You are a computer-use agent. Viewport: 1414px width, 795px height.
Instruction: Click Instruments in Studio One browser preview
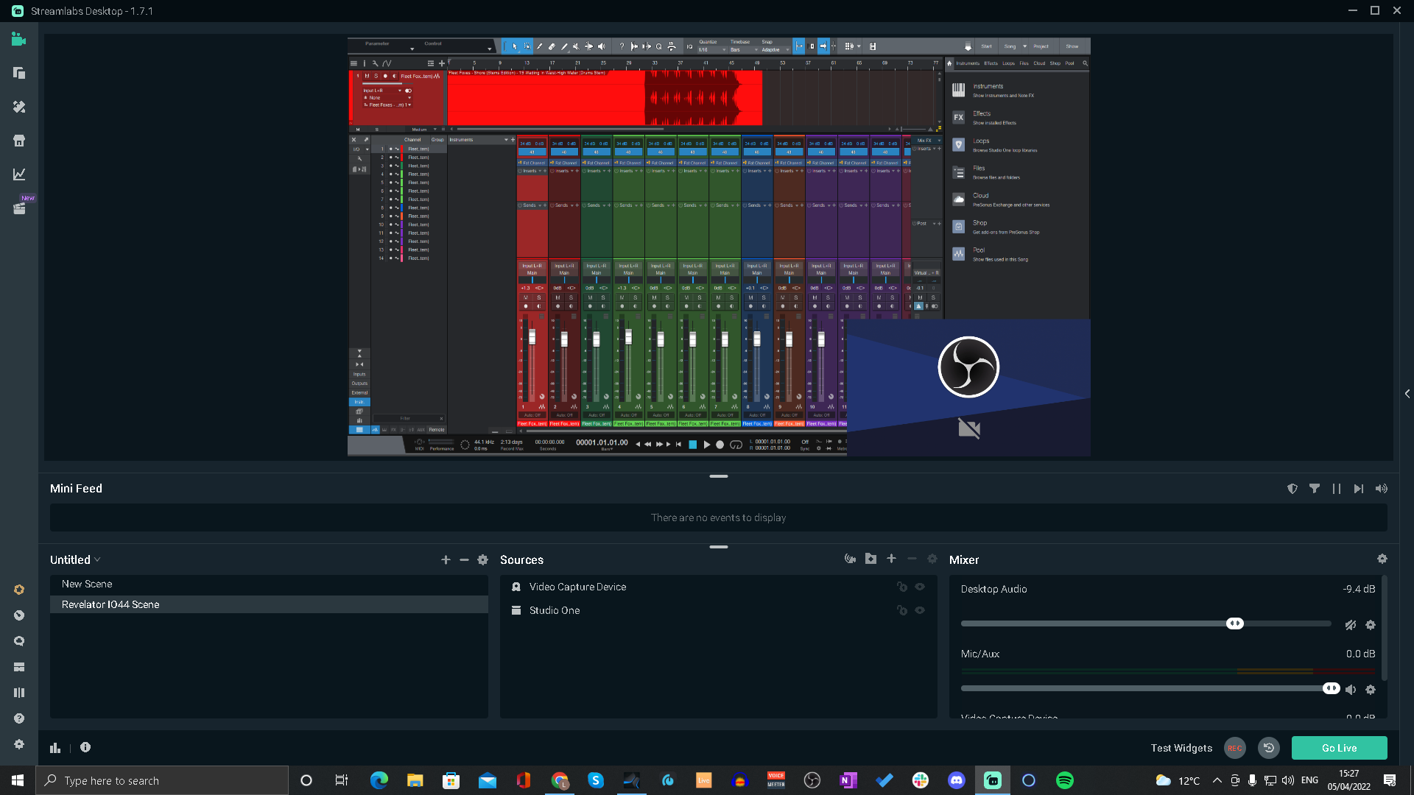tap(988, 86)
